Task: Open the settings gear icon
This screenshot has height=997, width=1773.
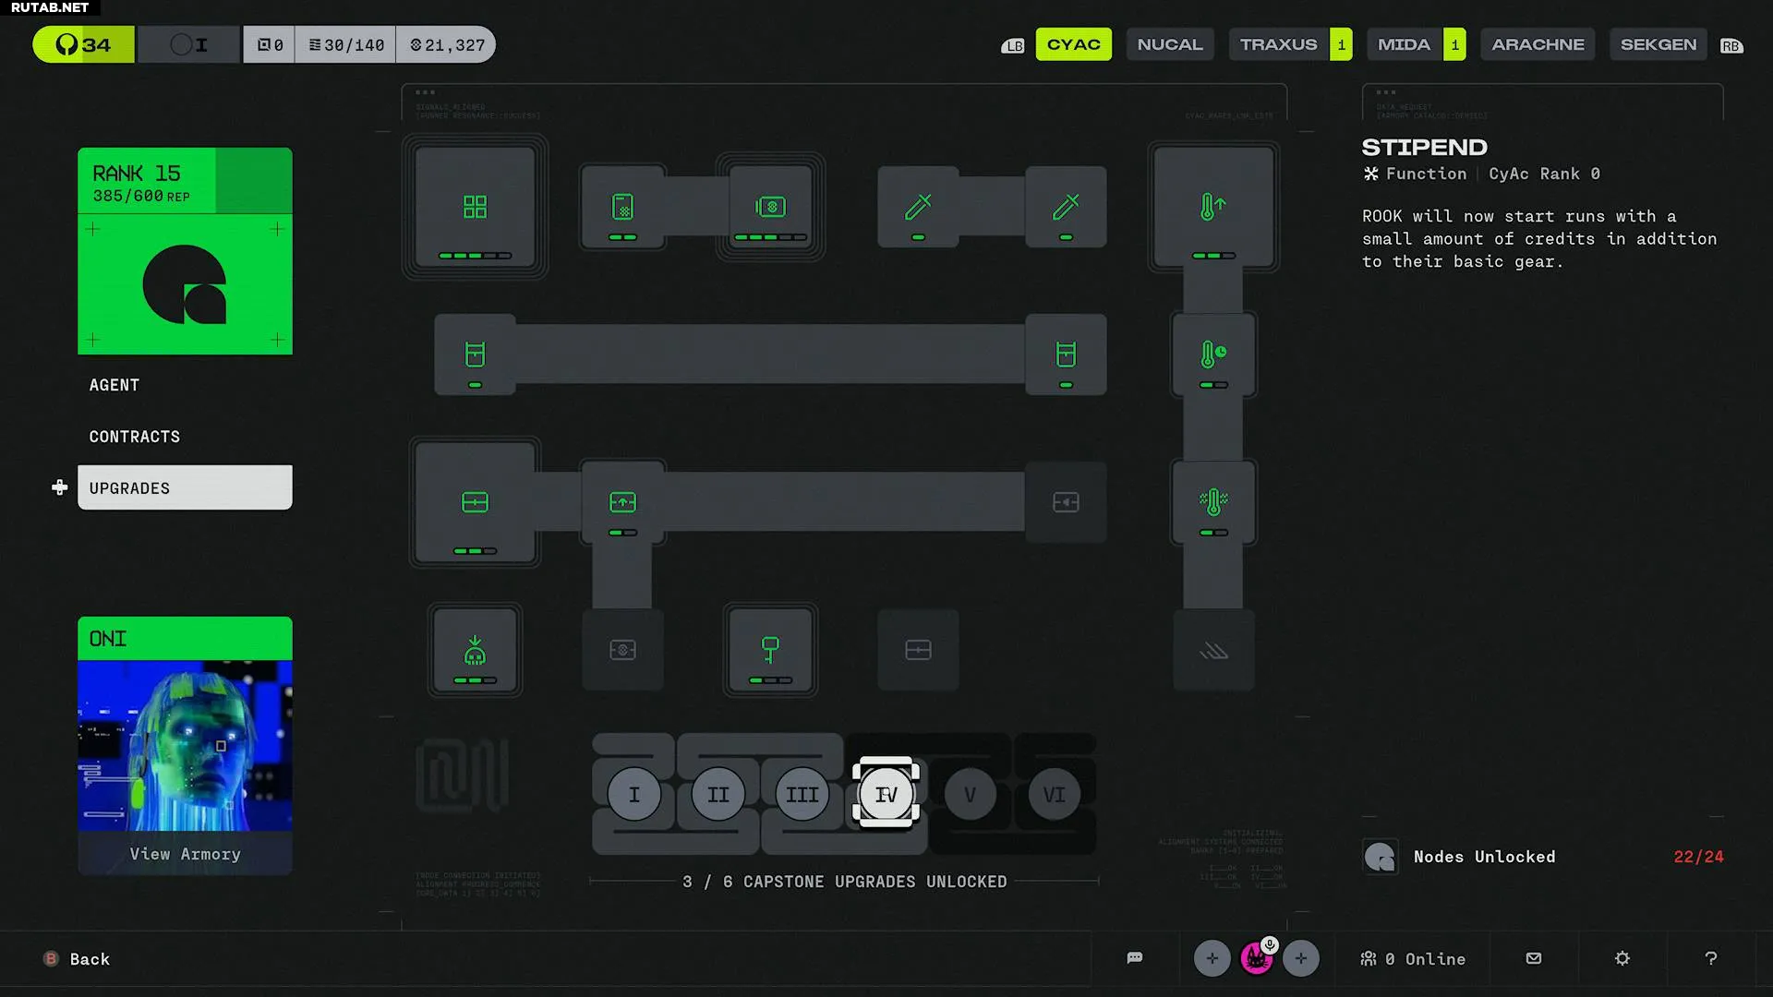Action: coord(1622,958)
